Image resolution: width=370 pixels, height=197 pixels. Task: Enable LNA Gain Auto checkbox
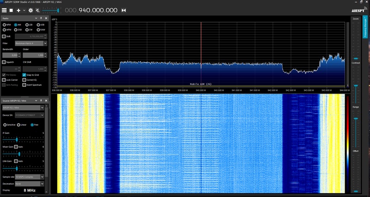(16, 161)
